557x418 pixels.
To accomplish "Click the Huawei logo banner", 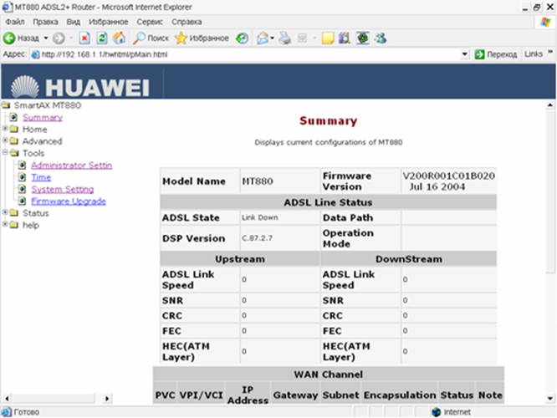I will tap(80, 86).
